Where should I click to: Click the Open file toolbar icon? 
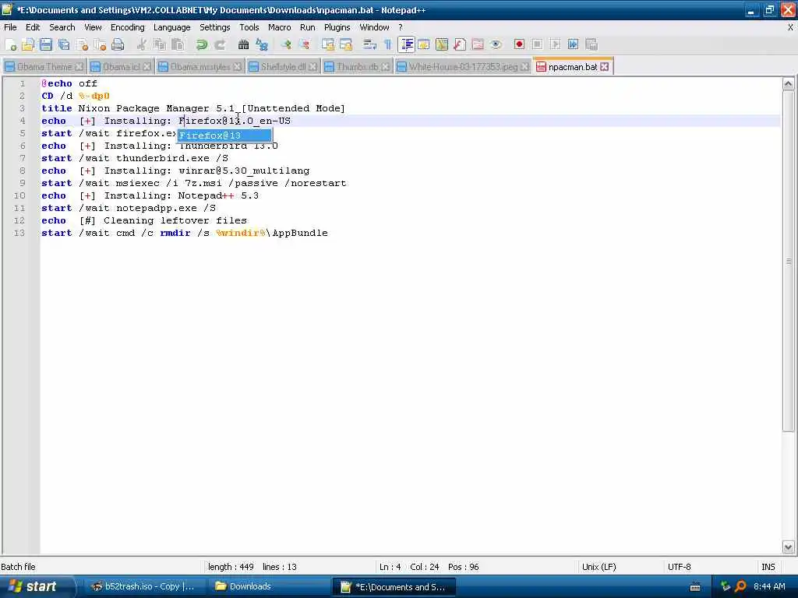28,44
